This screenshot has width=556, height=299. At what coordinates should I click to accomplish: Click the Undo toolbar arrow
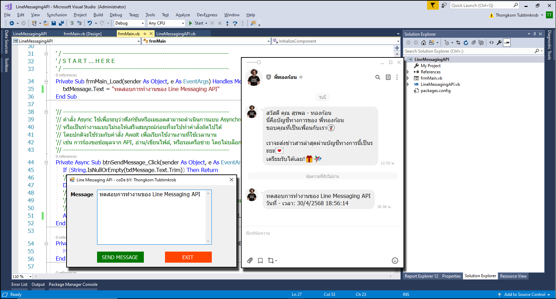pyautogui.click(x=90, y=23)
